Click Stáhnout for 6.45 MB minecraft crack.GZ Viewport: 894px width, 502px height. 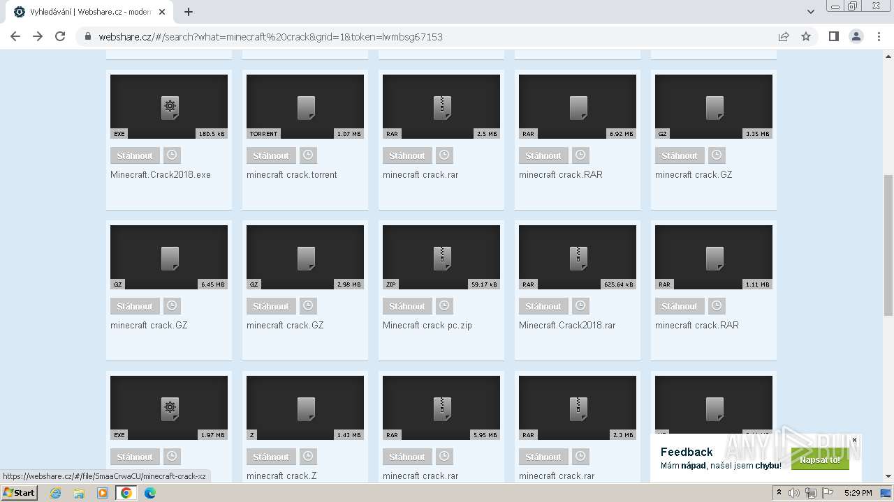click(135, 306)
